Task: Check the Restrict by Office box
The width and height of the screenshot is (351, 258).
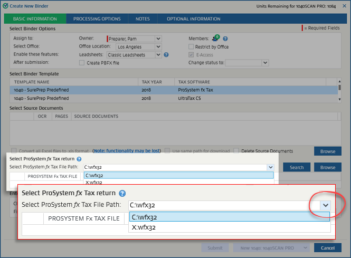Action: [x=192, y=46]
